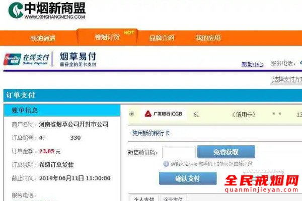Open the 我的应用 navigation item
The width and height of the screenshot is (302, 201).
(208, 38)
